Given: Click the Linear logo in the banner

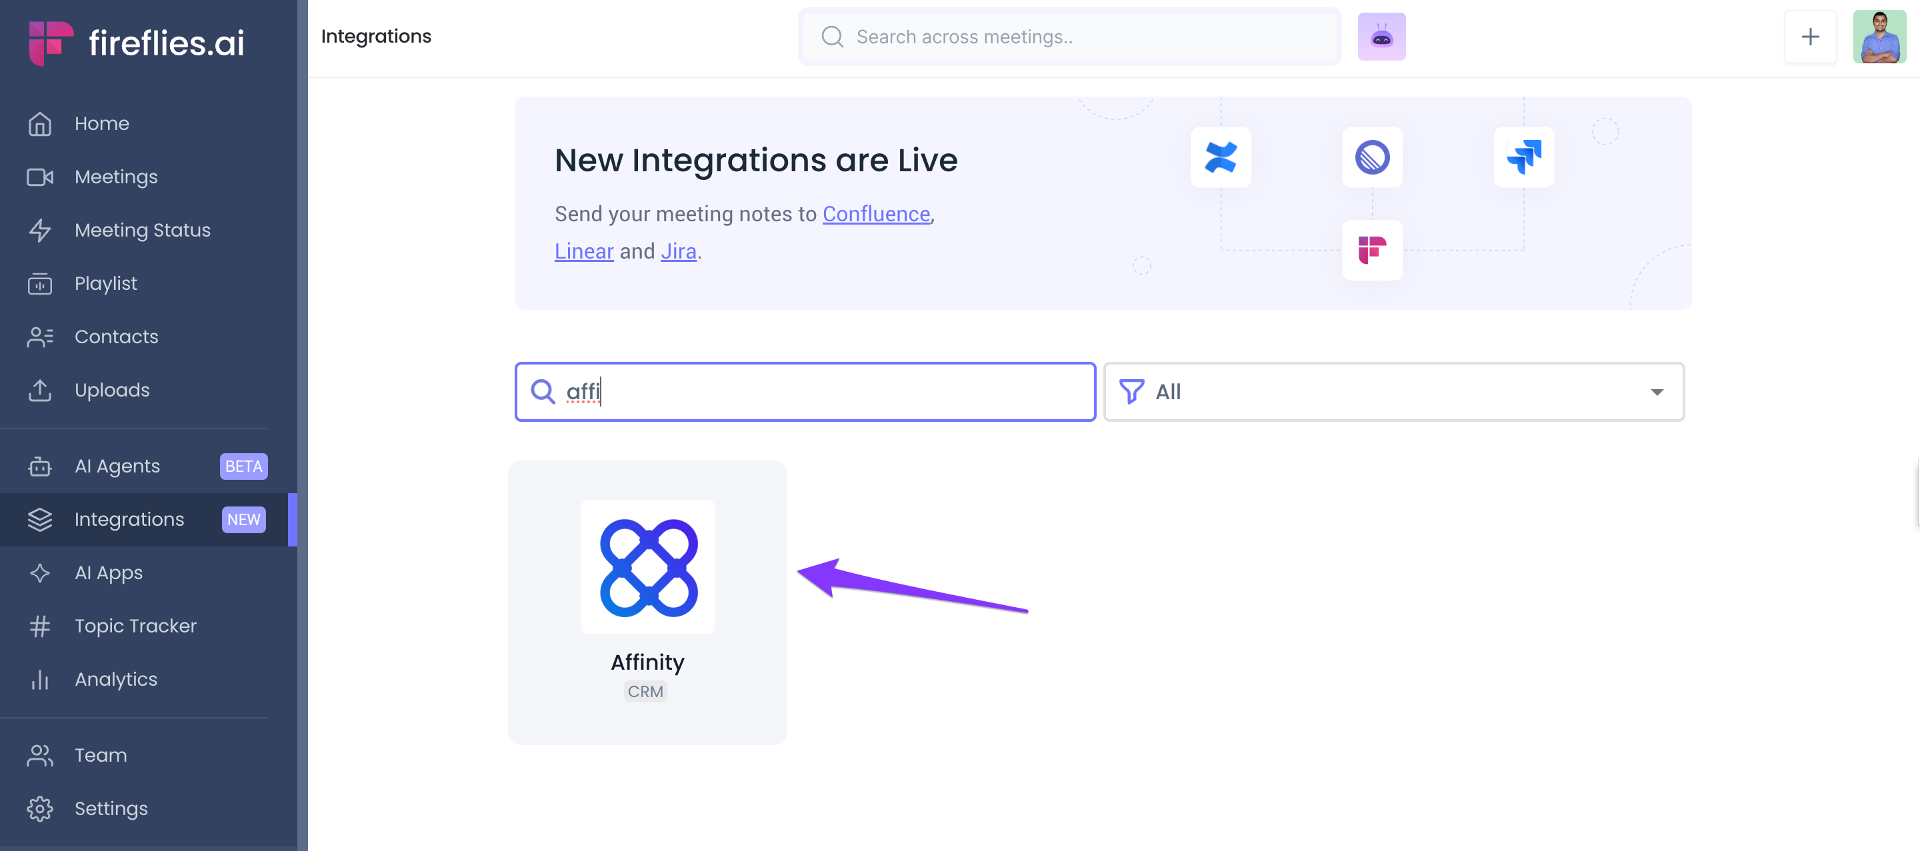Looking at the screenshot, I should pos(1372,157).
